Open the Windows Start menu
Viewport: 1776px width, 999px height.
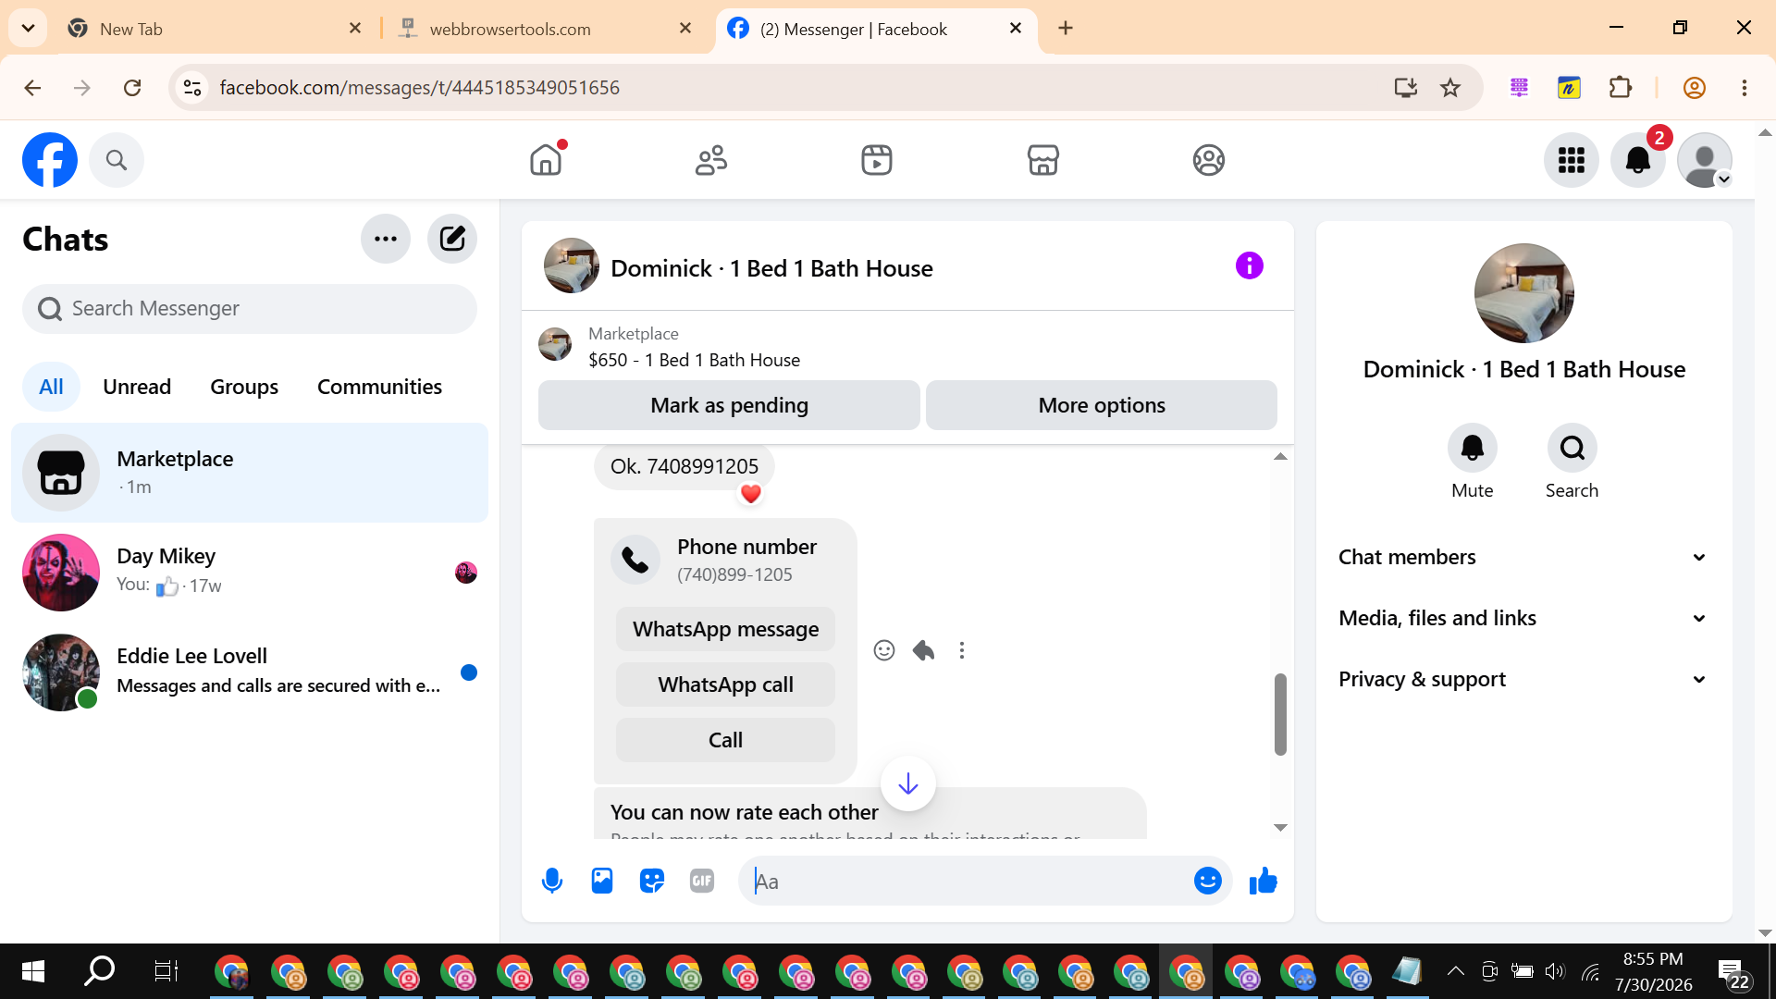click(33, 971)
